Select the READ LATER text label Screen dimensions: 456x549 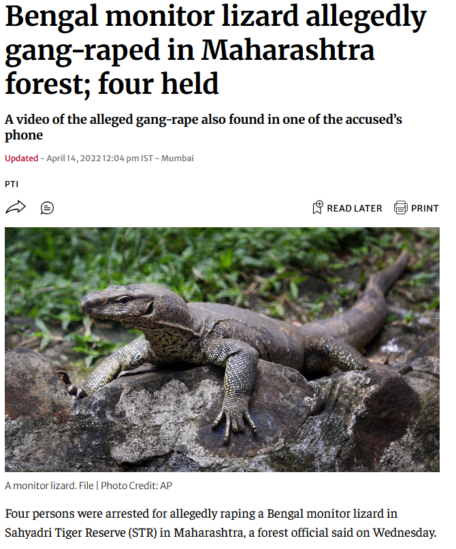(x=355, y=208)
